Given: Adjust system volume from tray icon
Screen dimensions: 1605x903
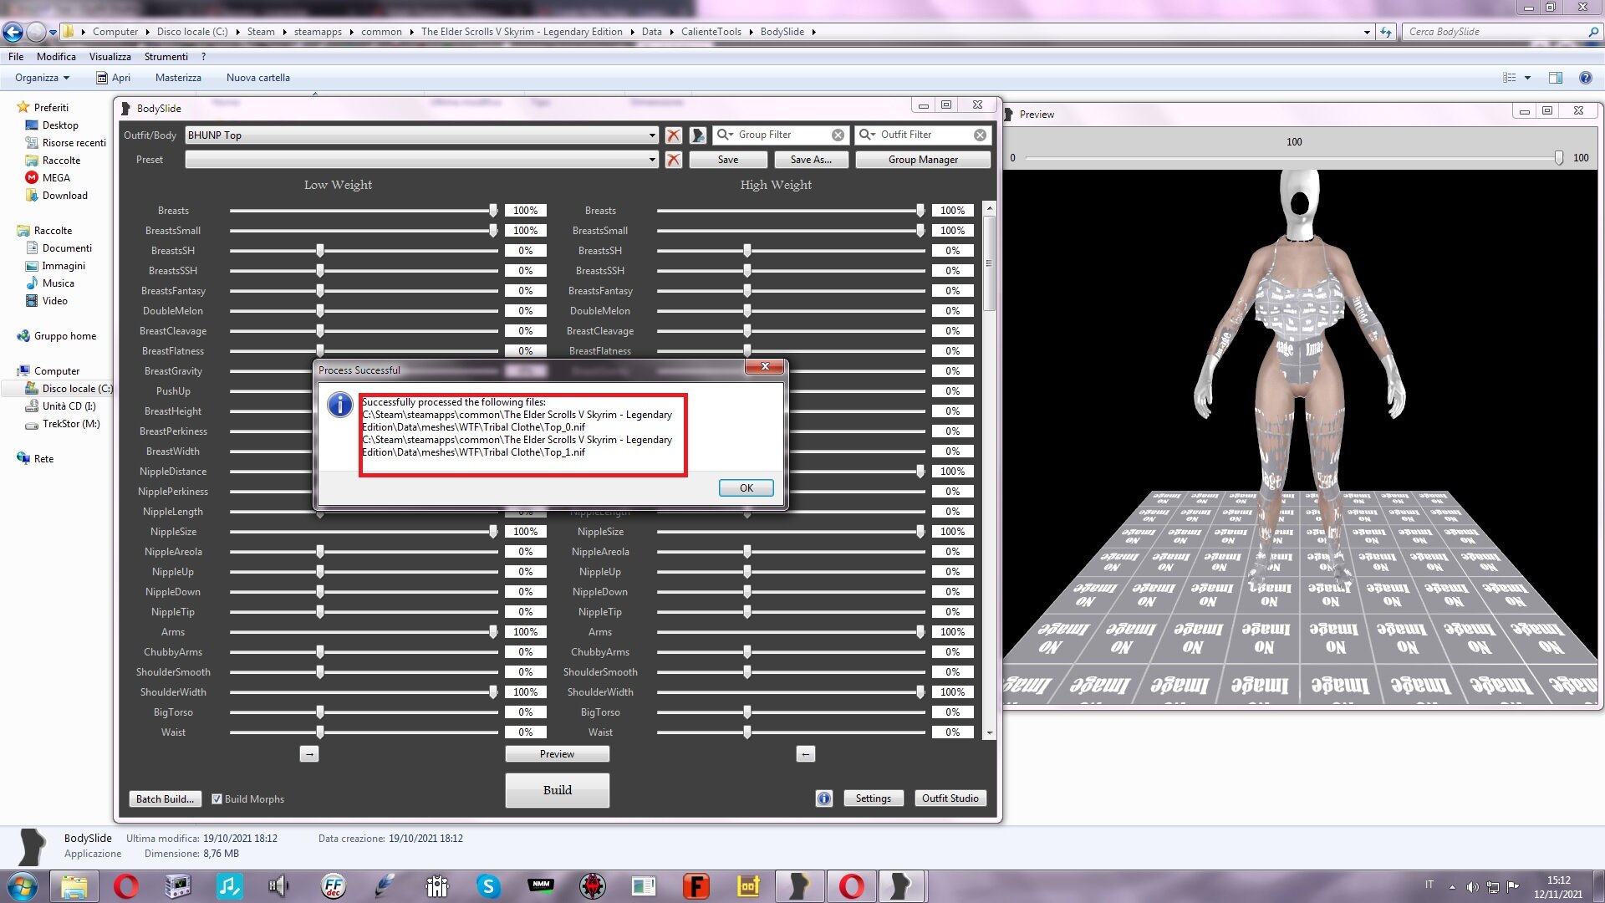Looking at the screenshot, I should pyautogui.click(x=1472, y=887).
